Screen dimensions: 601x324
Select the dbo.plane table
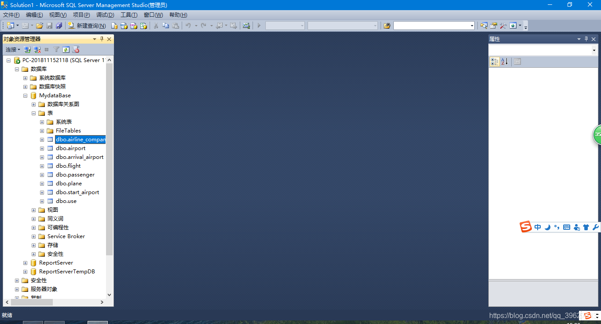69,184
